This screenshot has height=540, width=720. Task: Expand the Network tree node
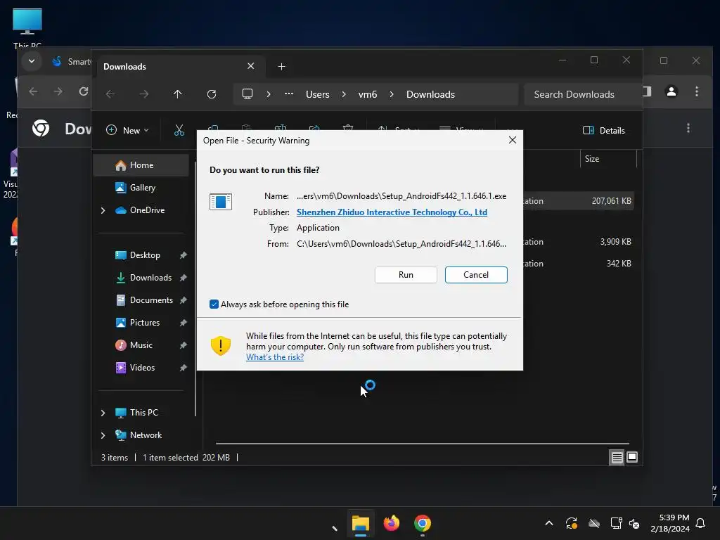(x=103, y=435)
